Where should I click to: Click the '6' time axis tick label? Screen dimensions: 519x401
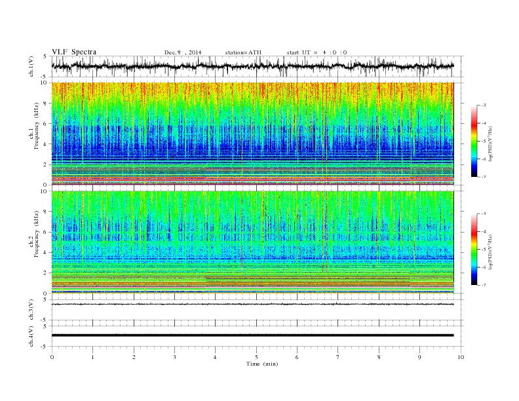pos(297,357)
